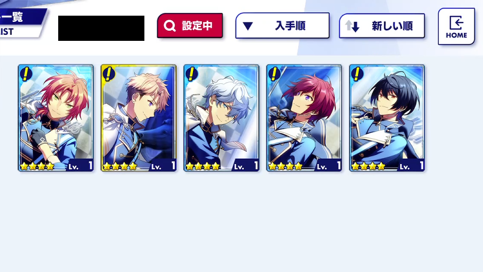483x272 pixels.
Task: Click exclamation badge on gold-framed card
Action: [109, 74]
